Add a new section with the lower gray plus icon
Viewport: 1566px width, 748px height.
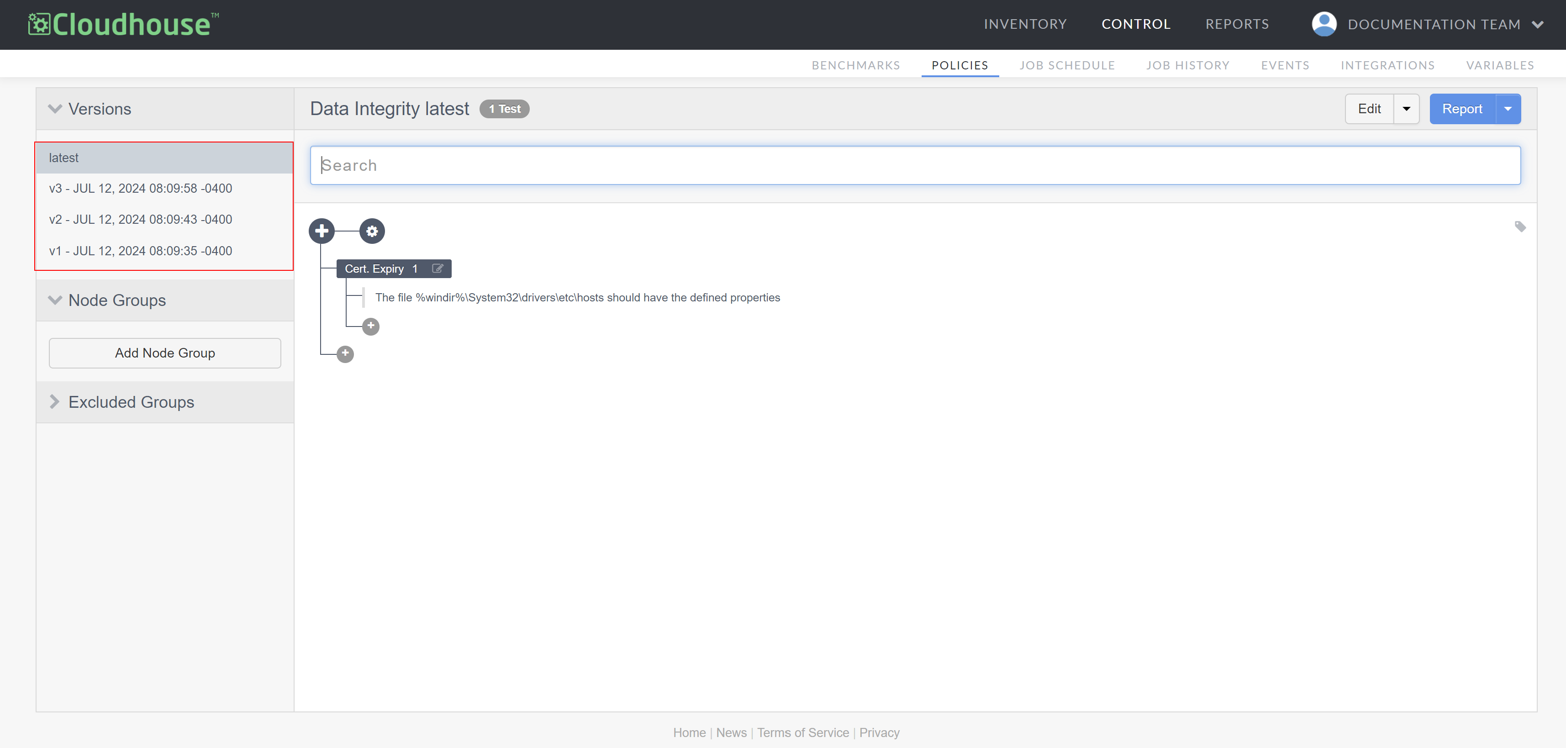click(345, 353)
